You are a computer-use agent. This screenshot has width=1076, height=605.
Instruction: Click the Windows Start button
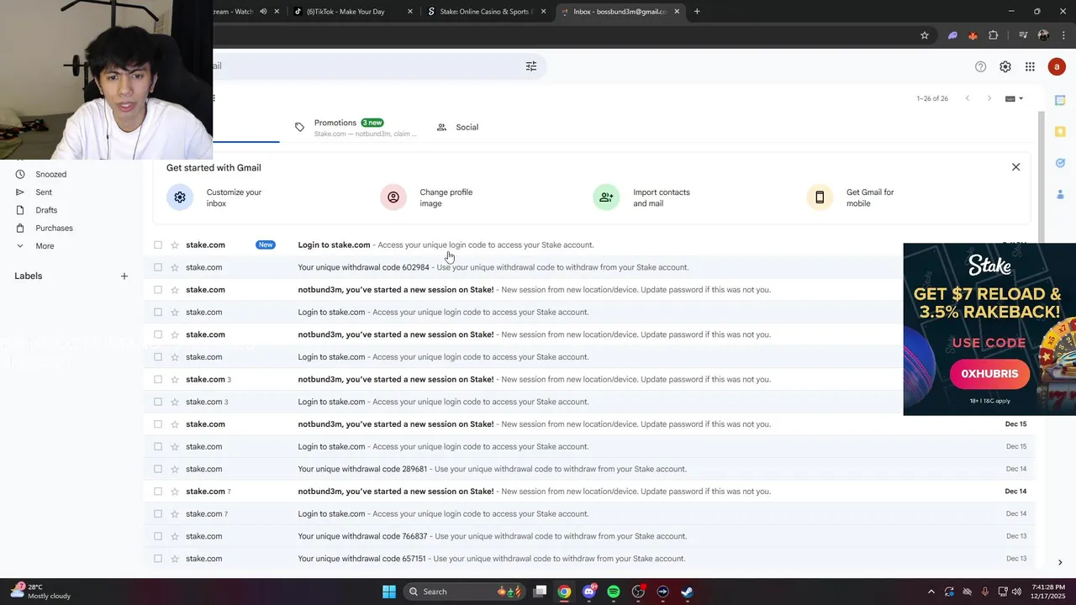(x=389, y=592)
